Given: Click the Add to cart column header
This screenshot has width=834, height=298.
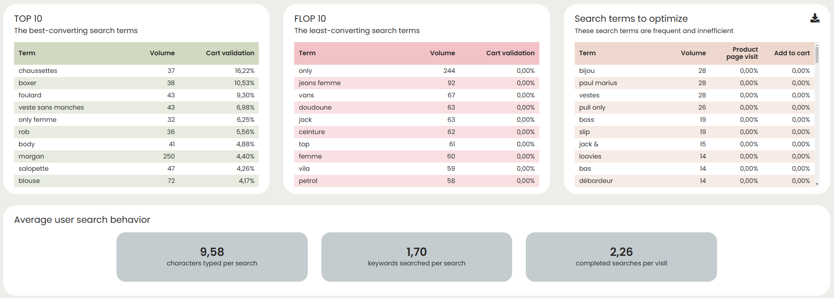Looking at the screenshot, I should (x=791, y=53).
